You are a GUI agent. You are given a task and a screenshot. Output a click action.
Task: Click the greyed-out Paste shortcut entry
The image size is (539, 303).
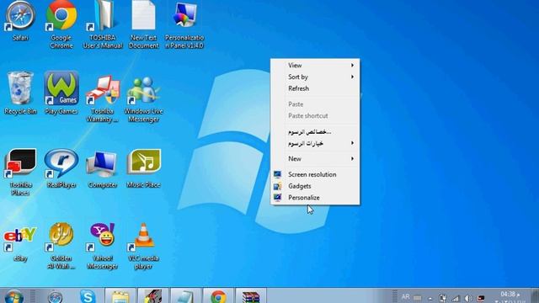[315, 116]
